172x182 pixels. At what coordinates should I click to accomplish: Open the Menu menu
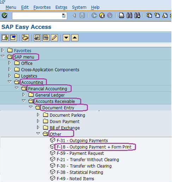pyautogui.click(x=11, y=7)
